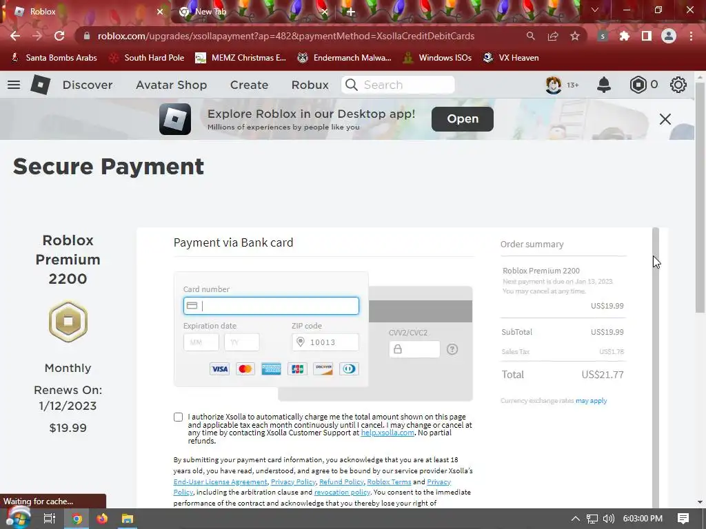Viewport: 706px width, 529px height.
Task: Open the Avatar Shop menu item
Action: [172, 85]
